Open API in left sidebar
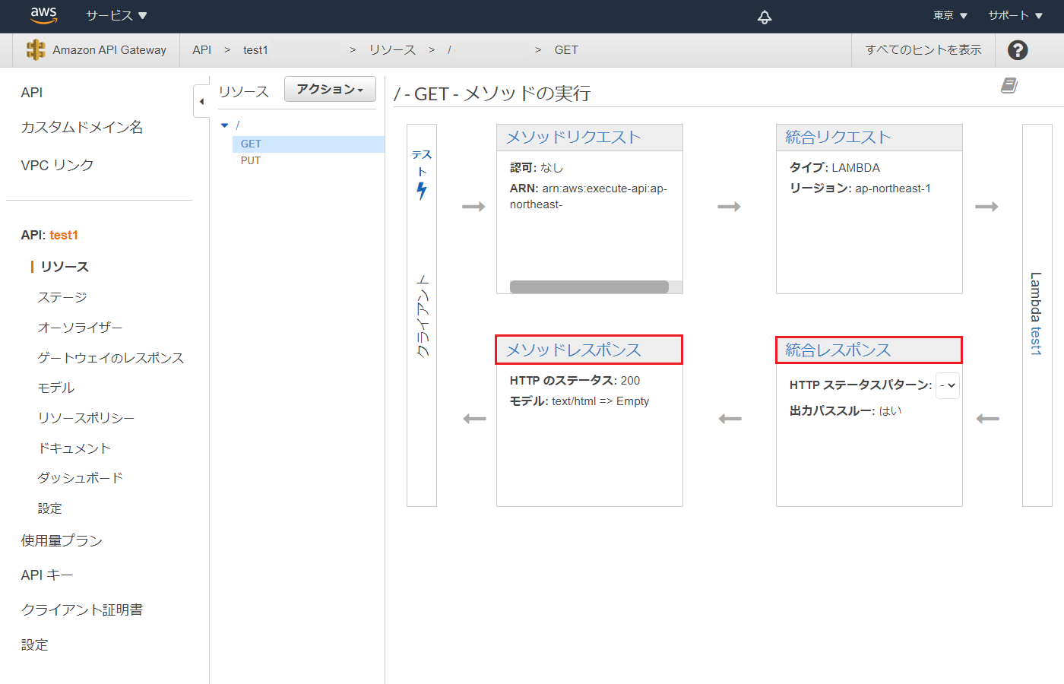Viewport: 1064px width, 684px height. click(32, 92)
